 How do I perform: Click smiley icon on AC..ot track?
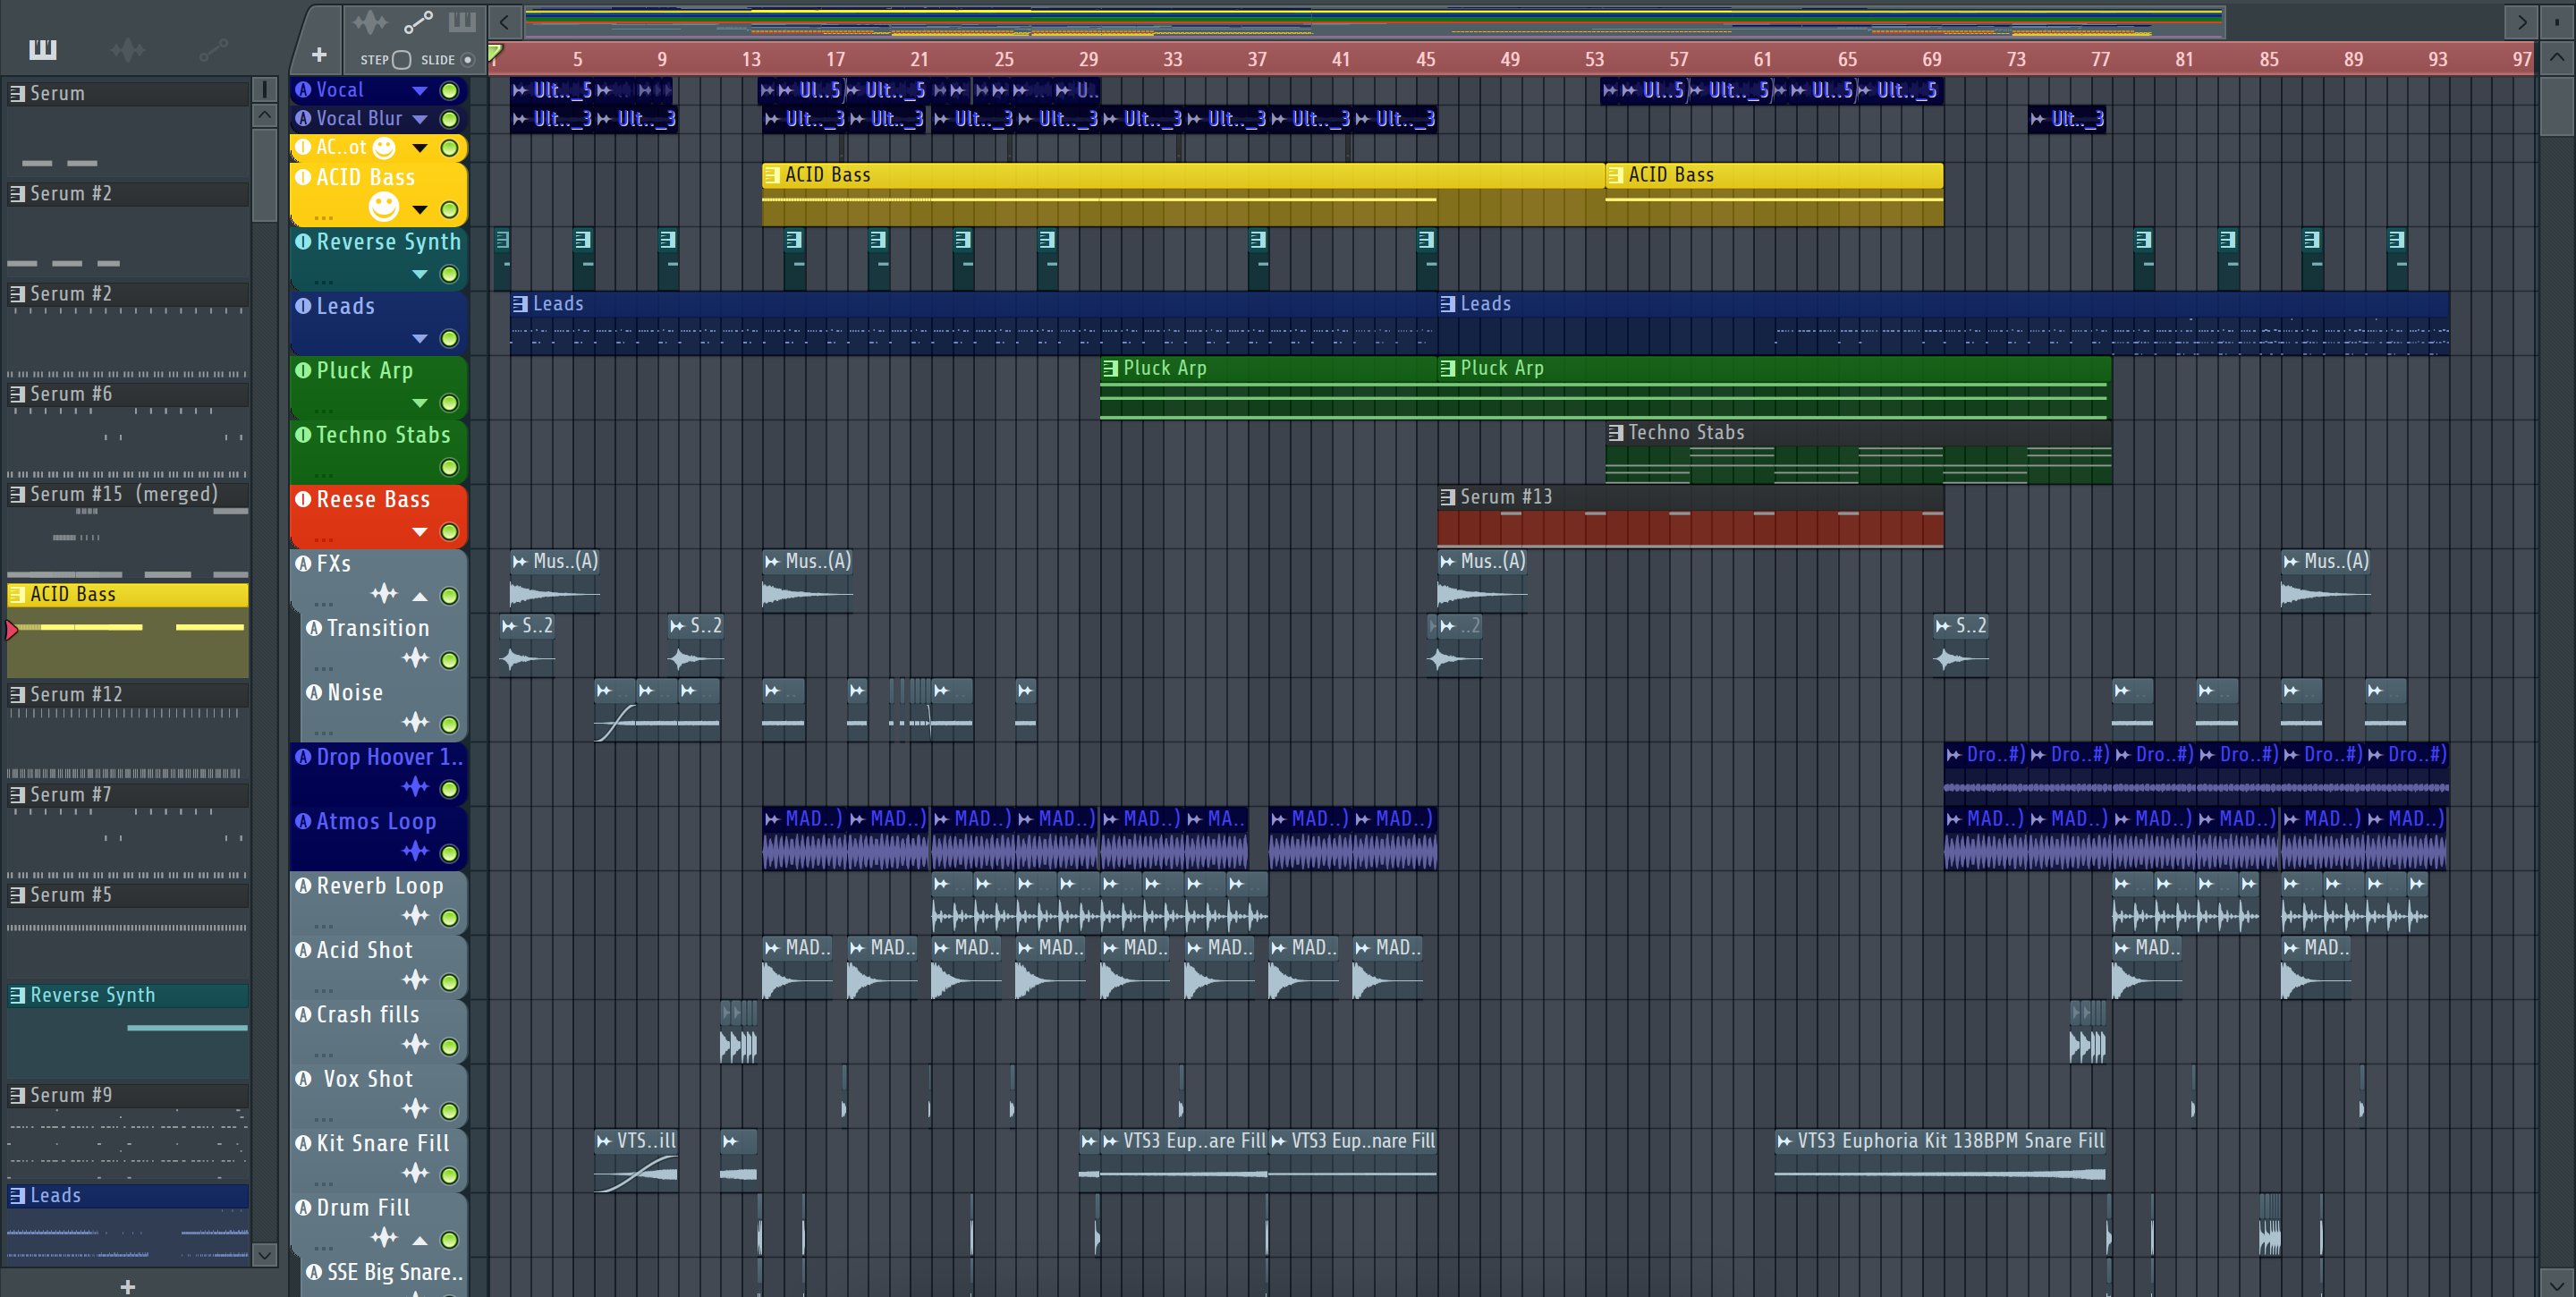(384, 148)
